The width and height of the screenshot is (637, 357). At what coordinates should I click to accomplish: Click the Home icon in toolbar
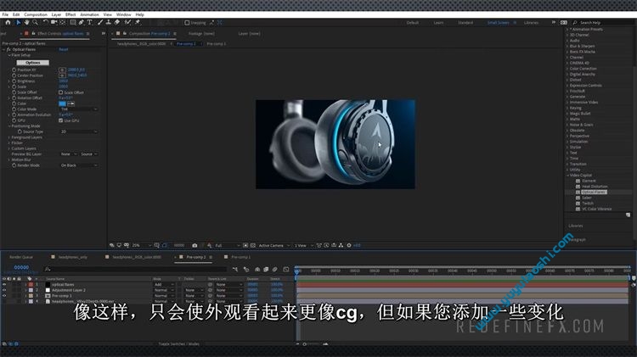[x=8, y=23]
